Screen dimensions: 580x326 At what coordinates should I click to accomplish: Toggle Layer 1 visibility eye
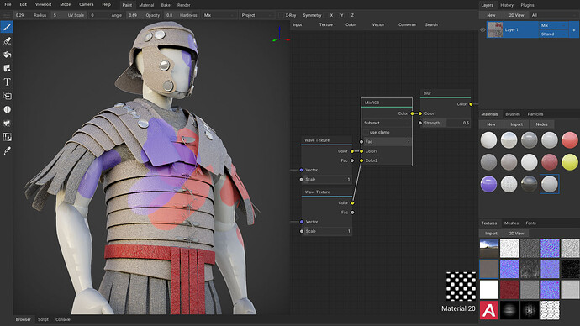[x=482, y=29]
